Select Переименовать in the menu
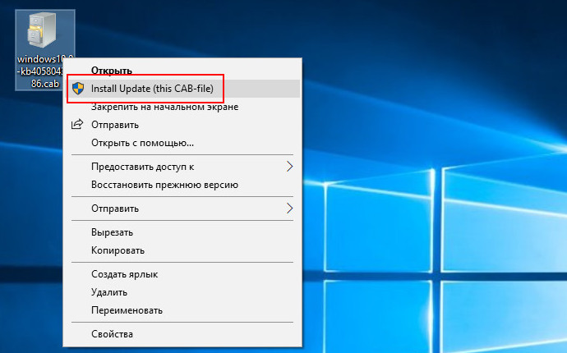567x353 pixels. tap(184, 310)
